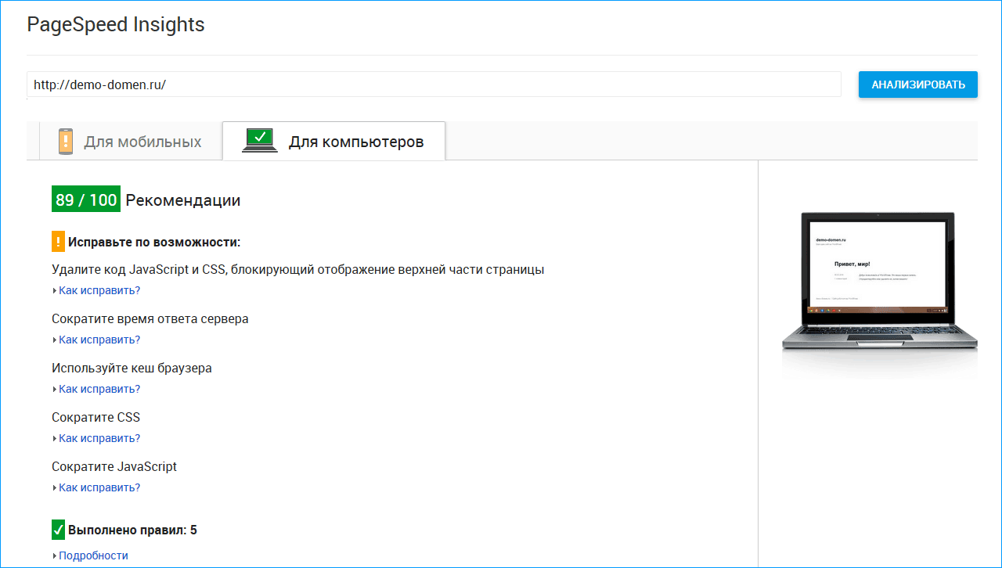Image resolution: width=1002 pixels, height=568 pixels.
Task: Expand Как исправить for blocking JavaScript and CSS
Action: point(99,290)
